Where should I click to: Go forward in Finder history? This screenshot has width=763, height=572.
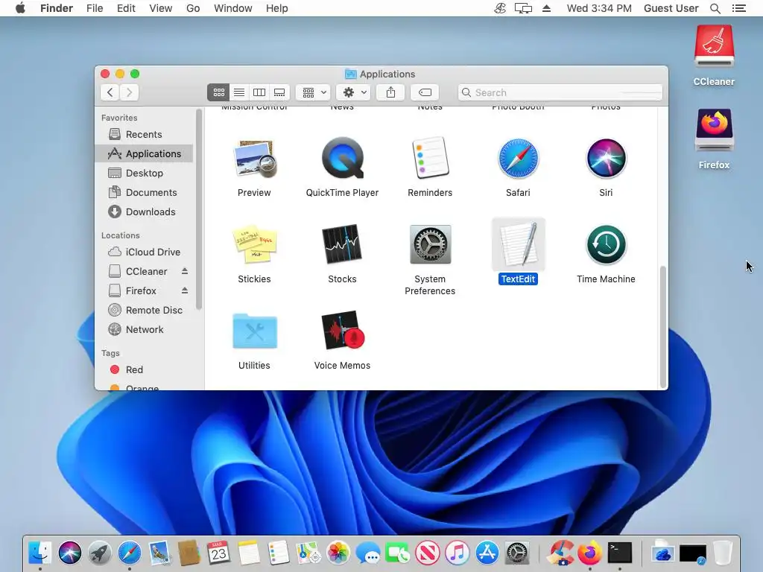click(129, 92)
